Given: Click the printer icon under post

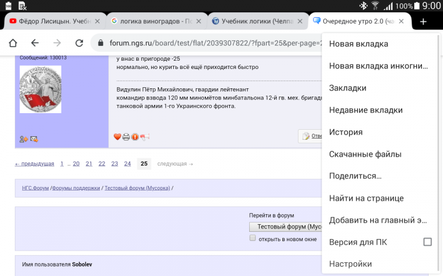Looking at the screenshot, I should (x=126, y=137).
